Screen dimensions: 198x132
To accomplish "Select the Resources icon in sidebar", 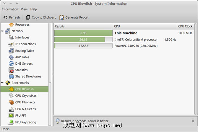I will click(11, 25).
